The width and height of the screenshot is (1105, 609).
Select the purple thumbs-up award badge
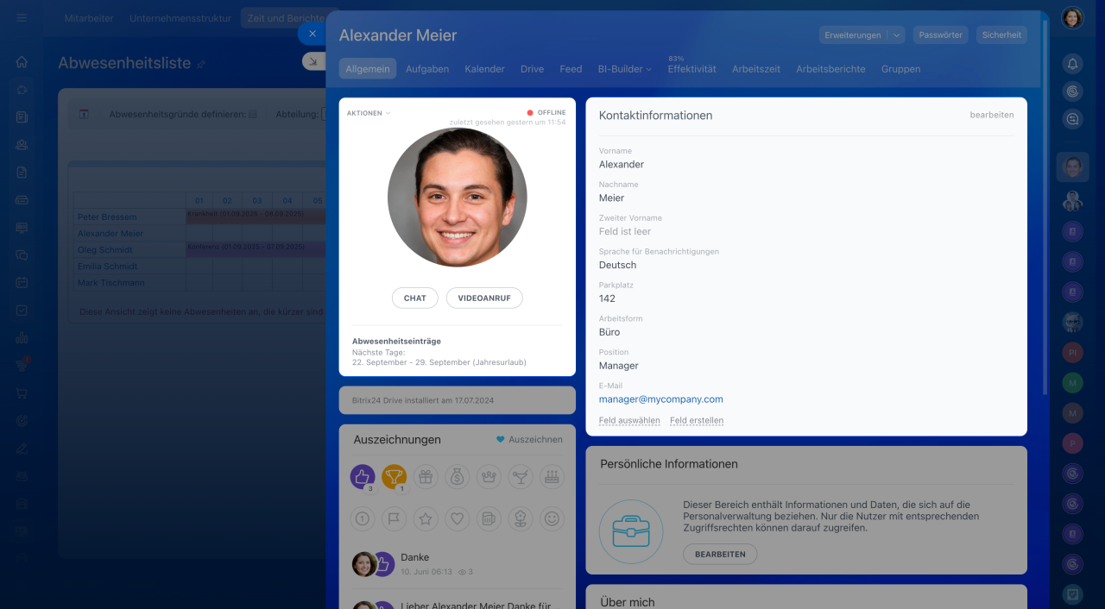(363, 476)
